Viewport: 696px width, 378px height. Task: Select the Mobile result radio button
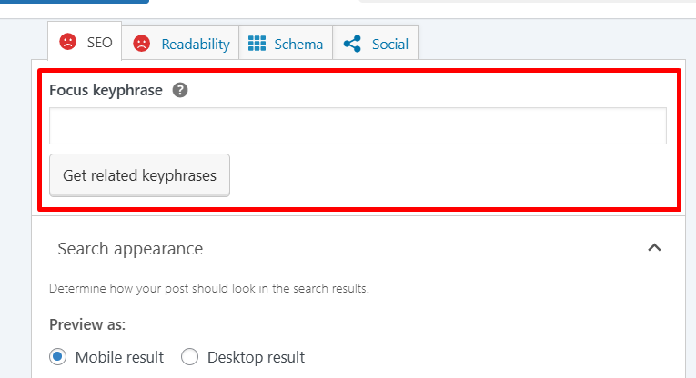pyautogui.click(x=58, y=356)
